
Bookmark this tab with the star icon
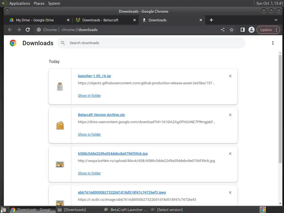pyautogui.click(x=232, y=30)
